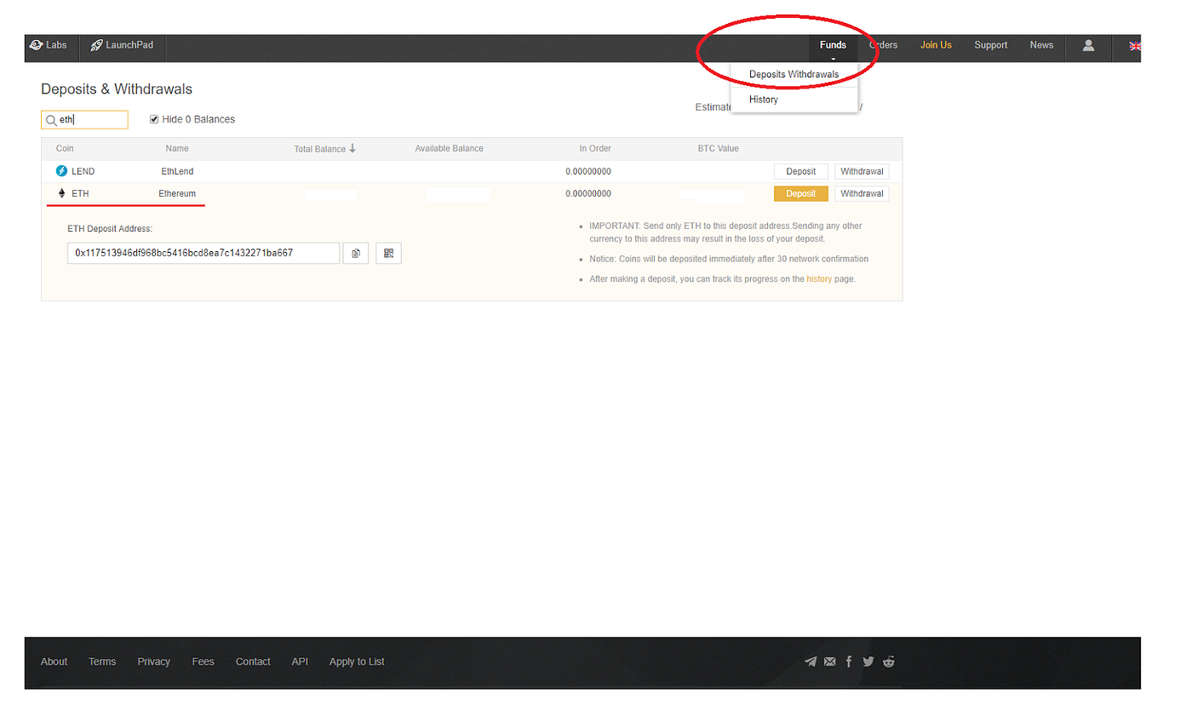The height and width of the screenshot is (716, 1192).
Task: Open the Facebook icon in the footer
Action: pos(849,662)
